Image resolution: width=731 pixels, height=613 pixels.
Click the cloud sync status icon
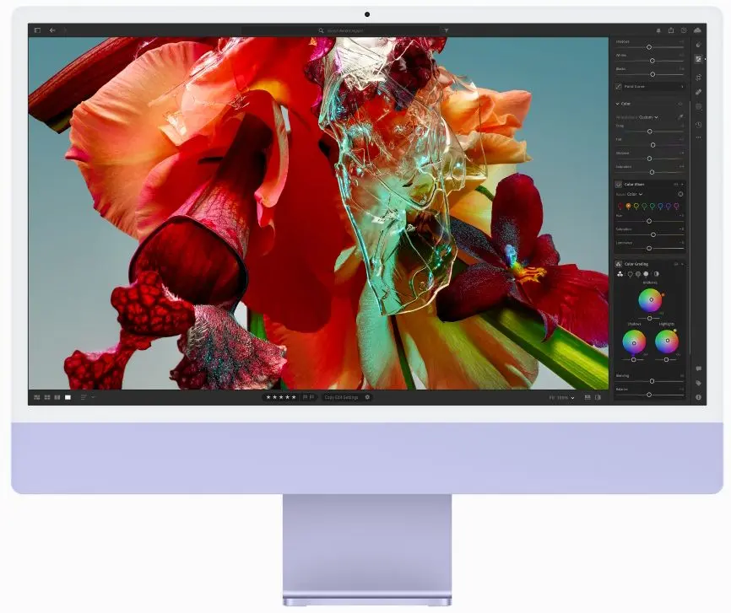[696, 30]
